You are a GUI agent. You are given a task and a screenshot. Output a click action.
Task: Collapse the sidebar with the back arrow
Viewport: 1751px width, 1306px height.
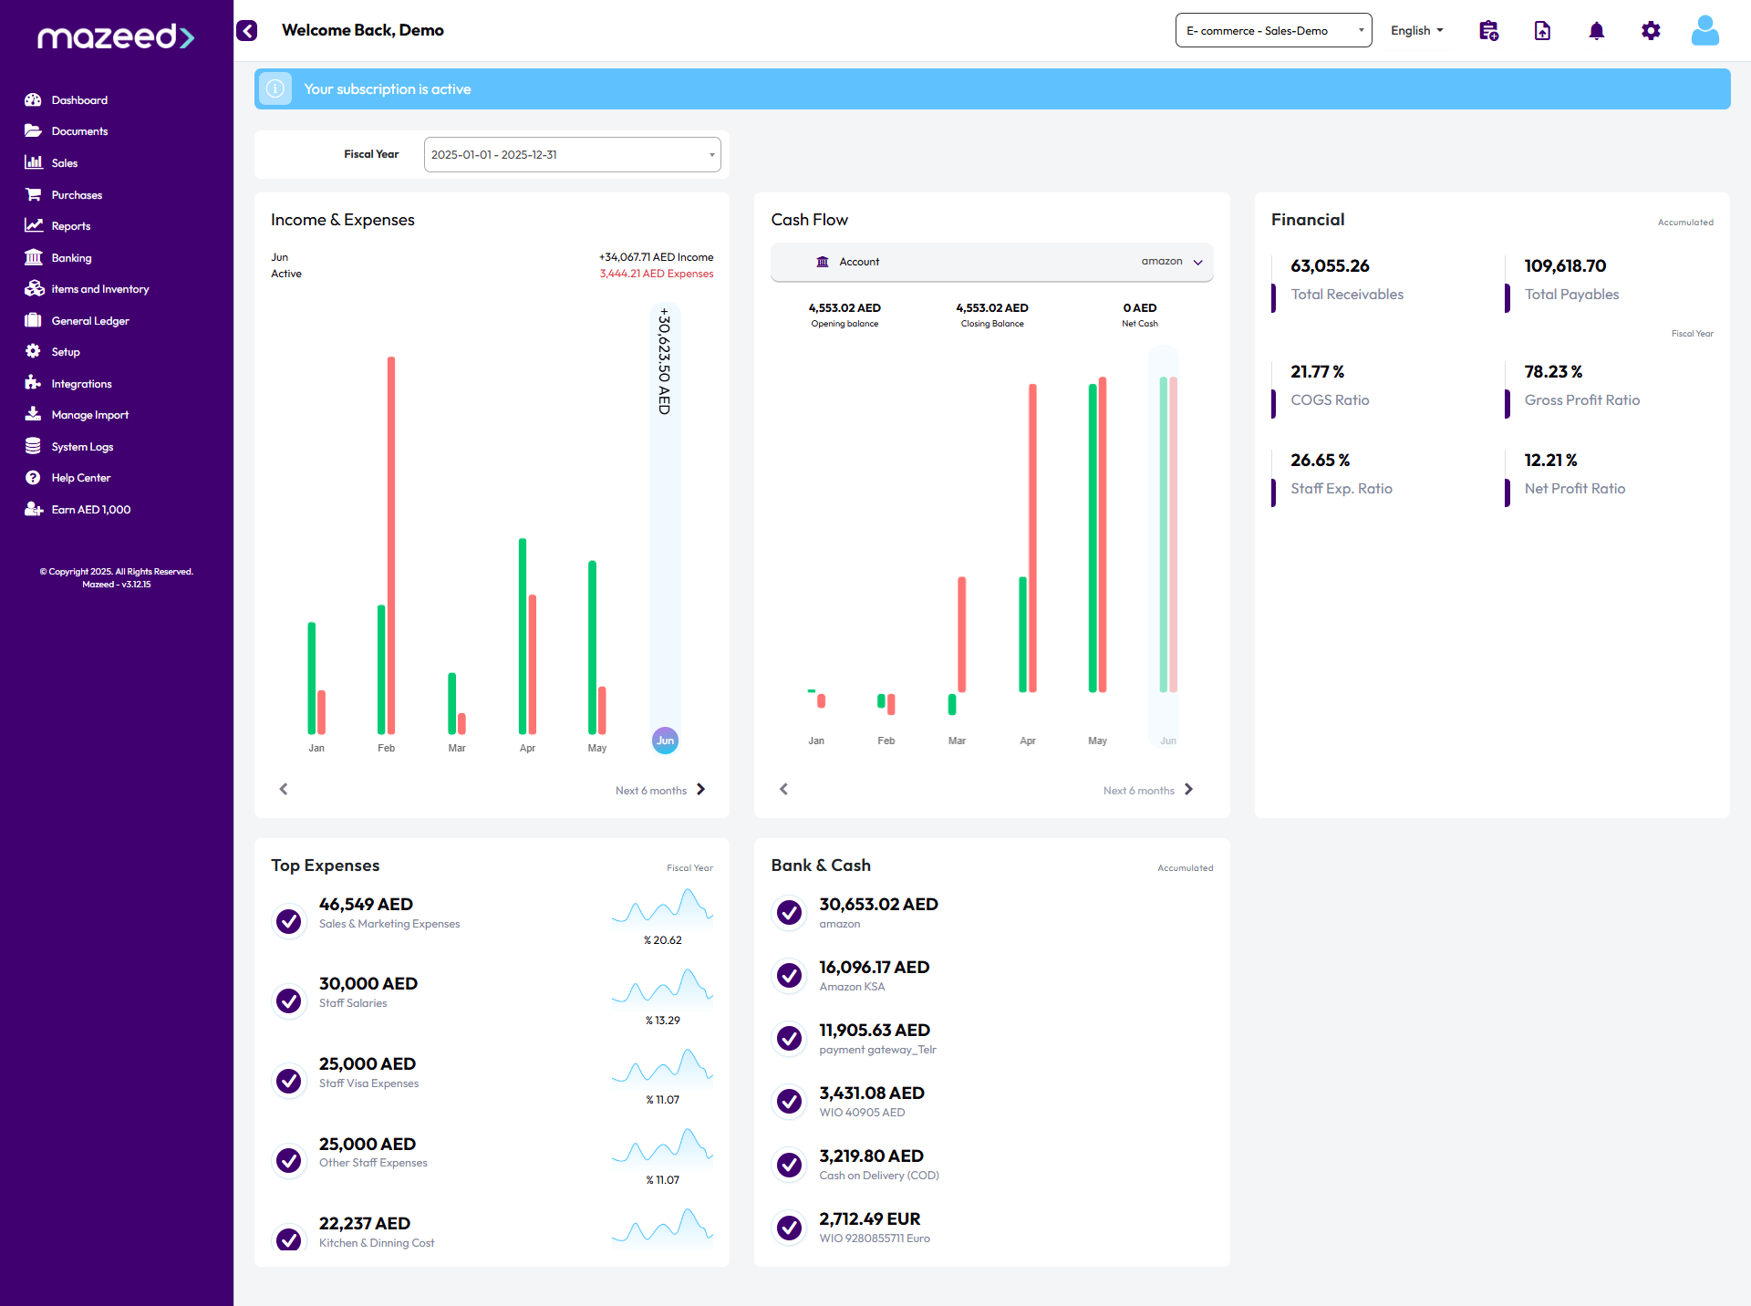coord(246,31)
